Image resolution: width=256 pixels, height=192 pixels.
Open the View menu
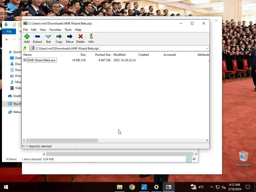[x=43, y=30]
